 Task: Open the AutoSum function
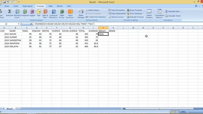click(10, 13)
